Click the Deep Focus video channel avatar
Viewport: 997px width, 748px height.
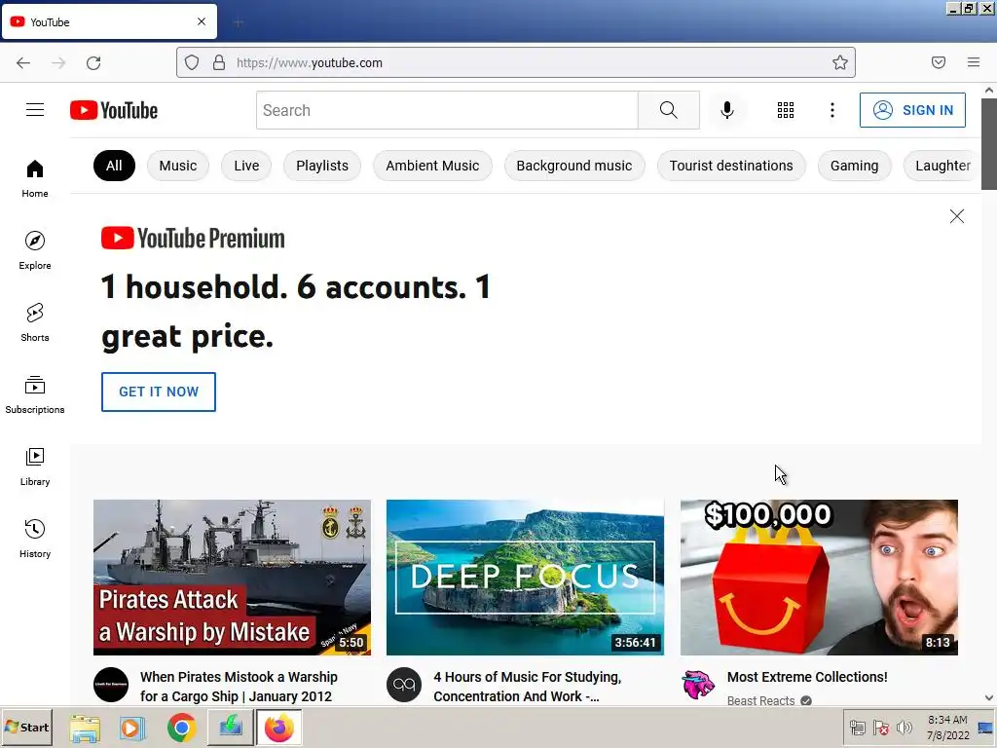(404, 685)
